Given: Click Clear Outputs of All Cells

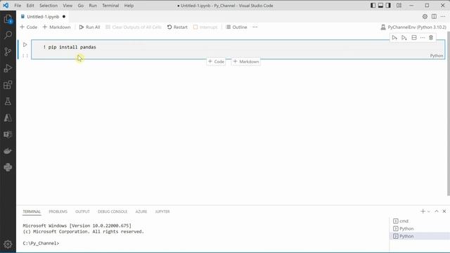Looking at the screenshot, I should click(x=134, y=27).
